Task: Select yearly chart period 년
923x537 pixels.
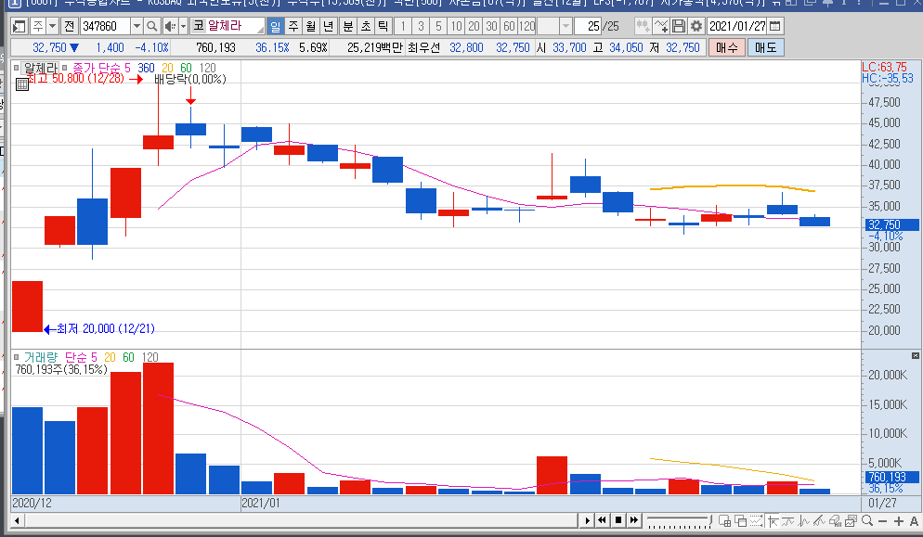Action: point(329,26)
